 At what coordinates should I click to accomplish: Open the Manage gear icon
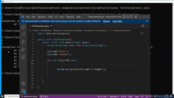23,91
